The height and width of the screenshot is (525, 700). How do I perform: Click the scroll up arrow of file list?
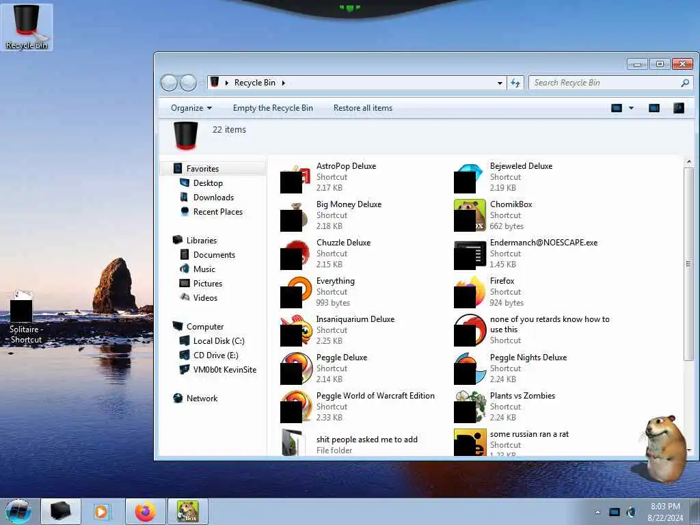click(x=688, y=161)
